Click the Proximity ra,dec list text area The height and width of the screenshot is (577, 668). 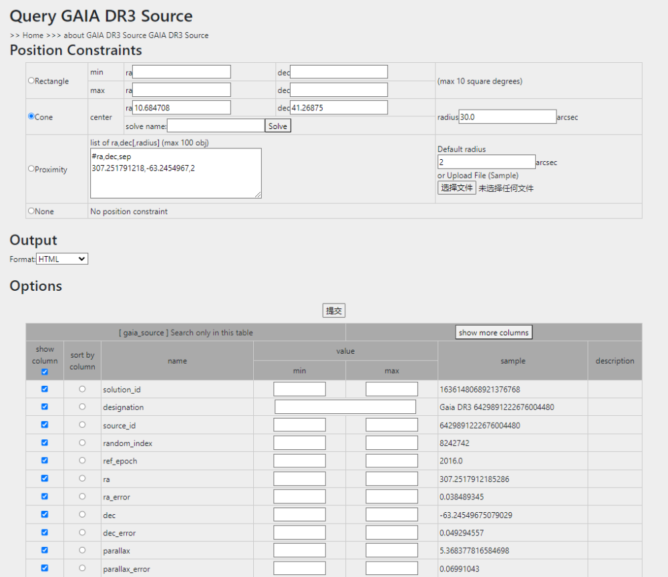(x=176, y=173)
